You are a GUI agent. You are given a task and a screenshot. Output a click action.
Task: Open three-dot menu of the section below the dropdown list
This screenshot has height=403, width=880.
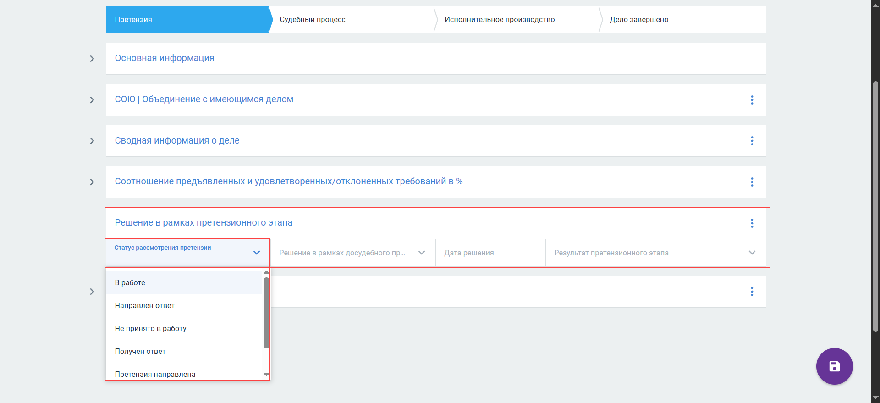tap(752, 292)
